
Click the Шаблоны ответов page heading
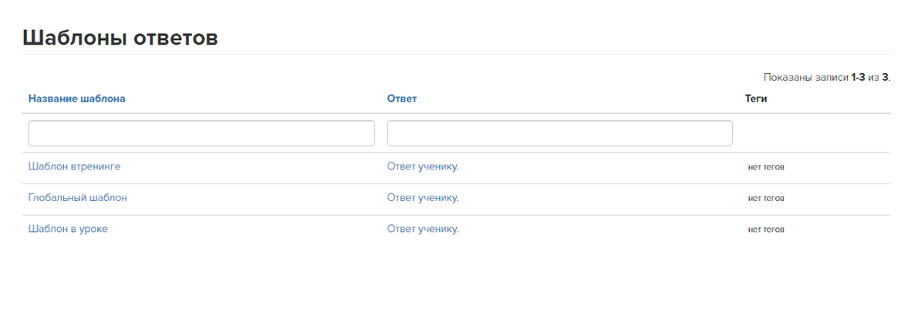pyautogui.click(x=120, y=39)
